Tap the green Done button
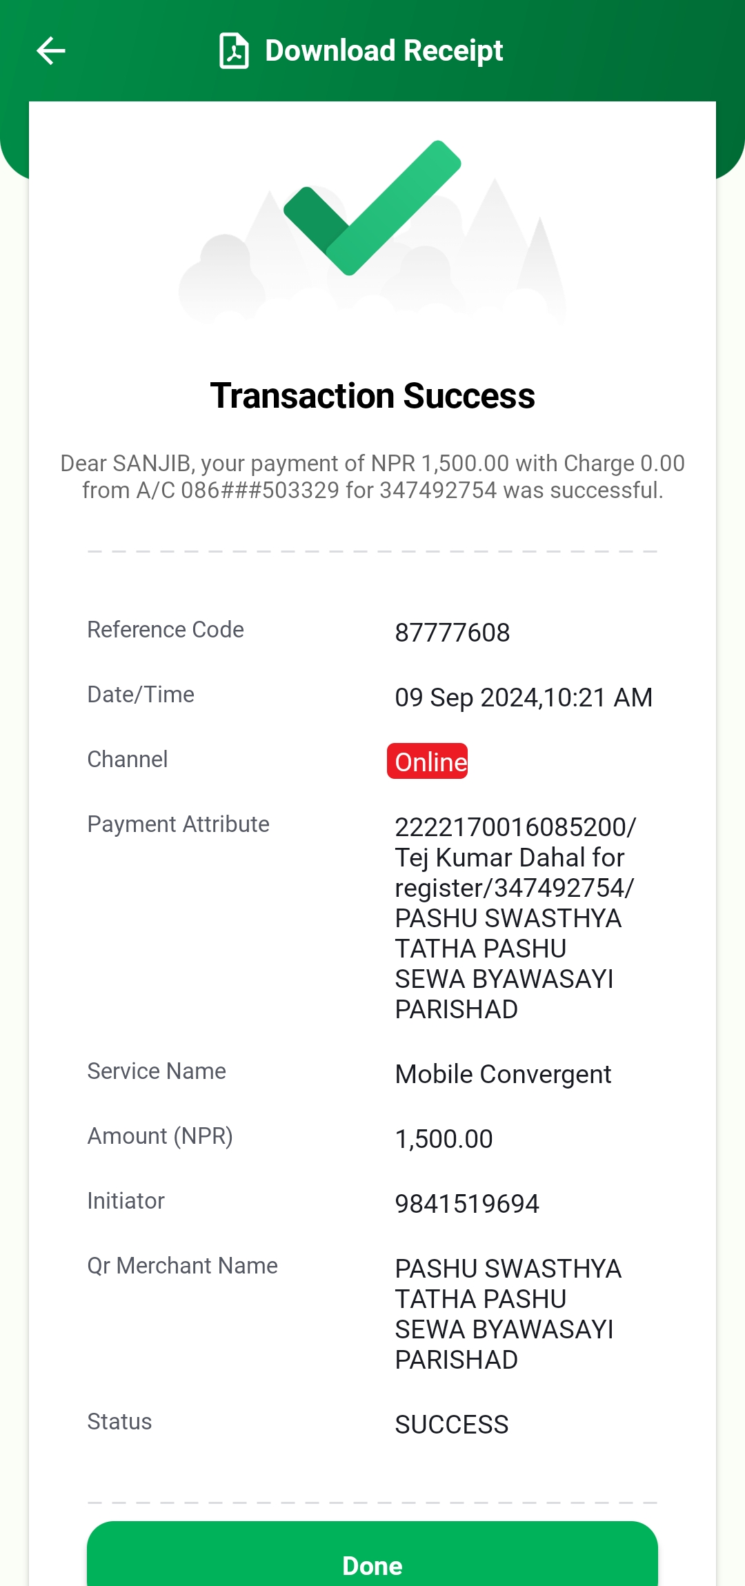This screenshot has height=1586, width=745. pyautogui.click(x=372, y=1554)
